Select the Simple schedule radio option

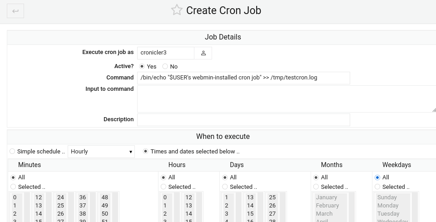point(12,151)
